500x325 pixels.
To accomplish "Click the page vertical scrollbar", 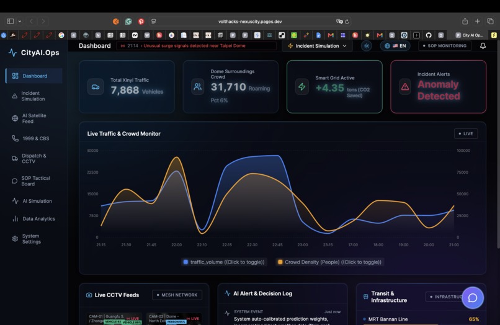I will tap(498, 143).
